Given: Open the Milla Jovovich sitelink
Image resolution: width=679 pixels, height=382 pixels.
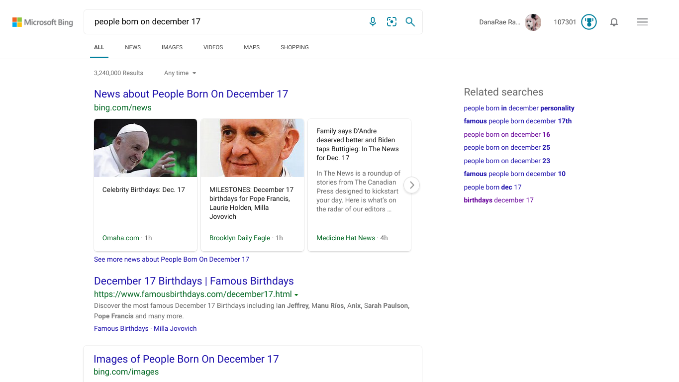Looking at the screenshot, I should point(175,328).
